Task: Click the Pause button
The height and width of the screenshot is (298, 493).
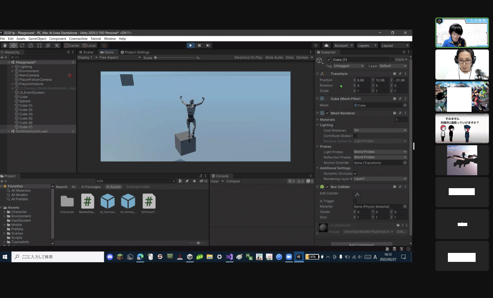Action: tap(199, 45)
